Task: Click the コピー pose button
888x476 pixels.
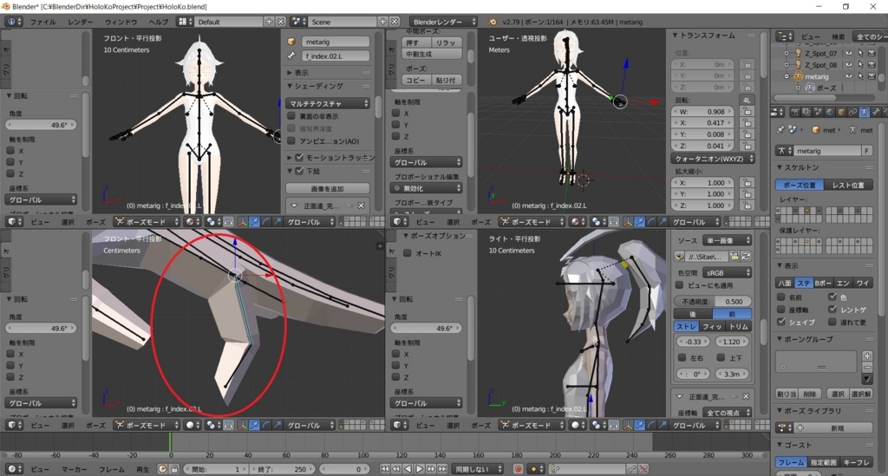Action: tap(415, 80)
